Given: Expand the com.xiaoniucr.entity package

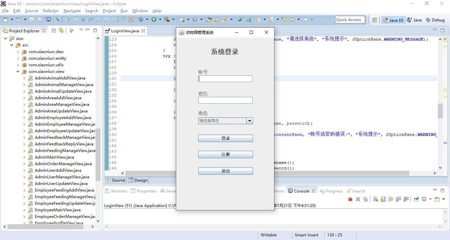Looking at the screenshot, I should pyautogui.click(x=18, y=58).
